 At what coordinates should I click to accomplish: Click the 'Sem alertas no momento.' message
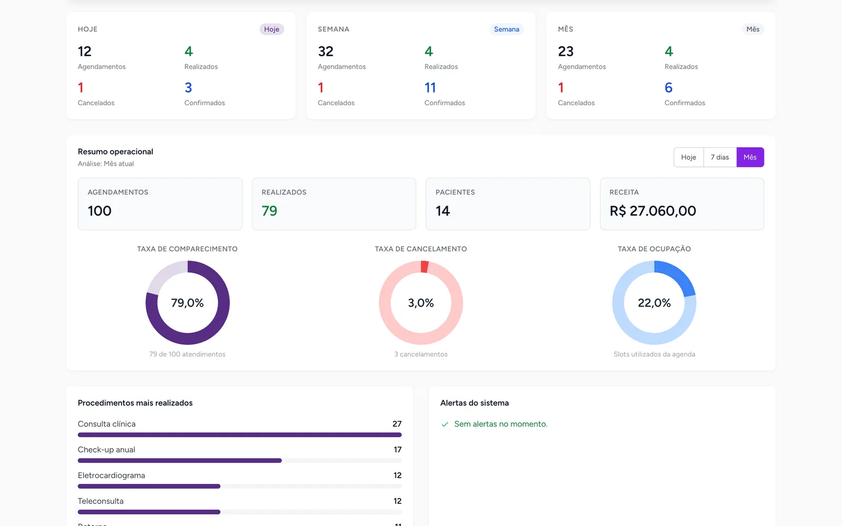tap(501, 424)
